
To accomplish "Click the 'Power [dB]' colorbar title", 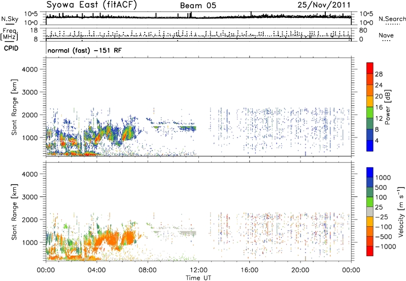I will coord(388,107).
